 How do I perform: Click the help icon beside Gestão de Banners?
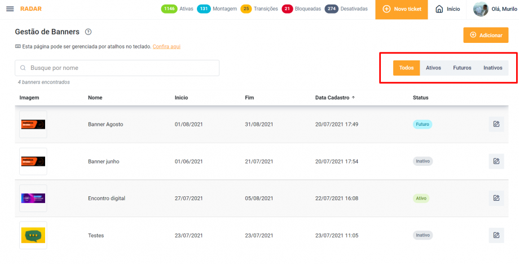pyautogui.click(x=88, y=32)
